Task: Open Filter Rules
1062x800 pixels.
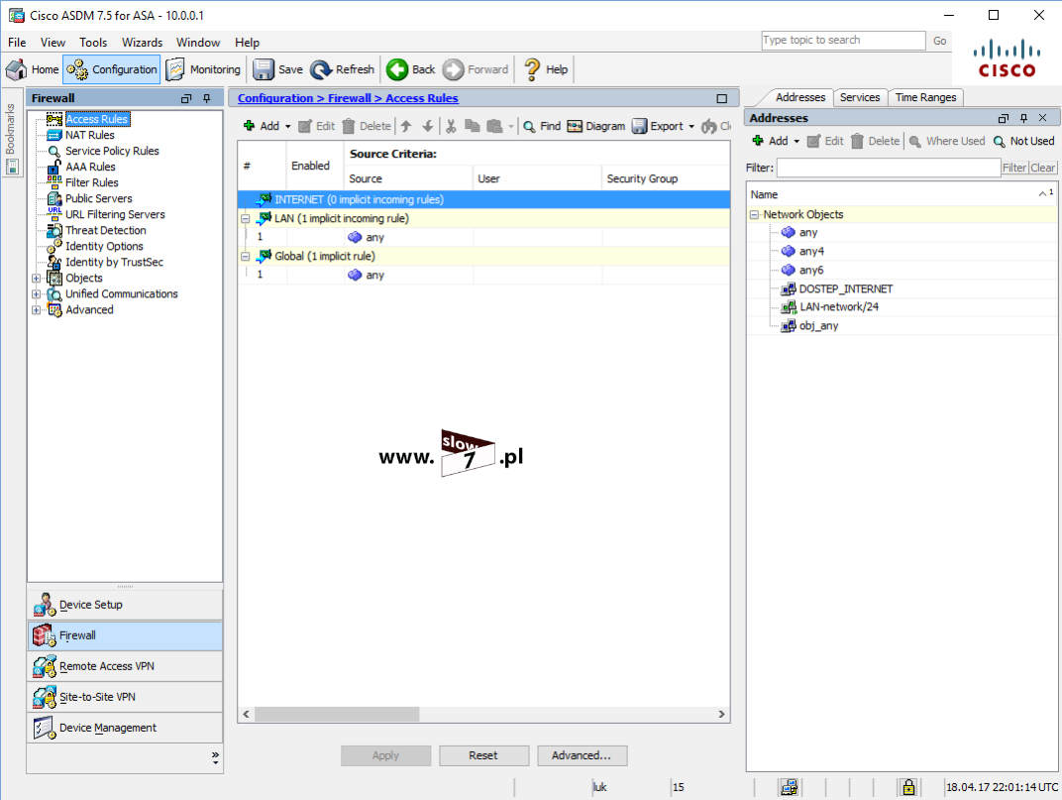Action: (x=91, y=182)
